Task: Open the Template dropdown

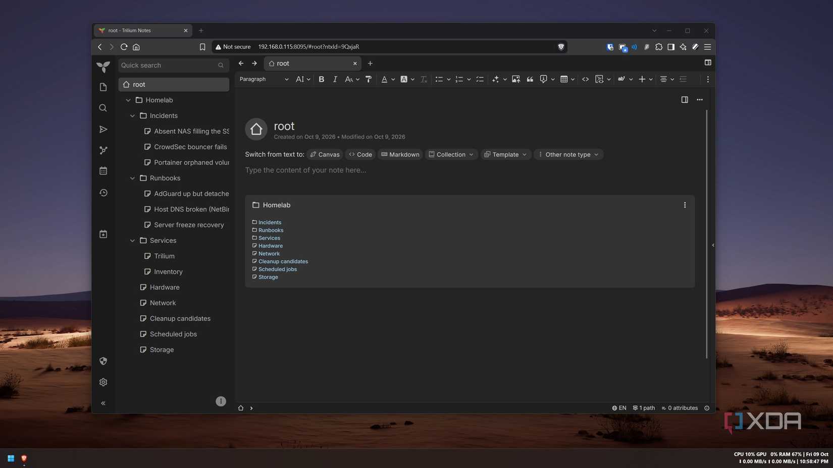Action: (x=506, y=155)
